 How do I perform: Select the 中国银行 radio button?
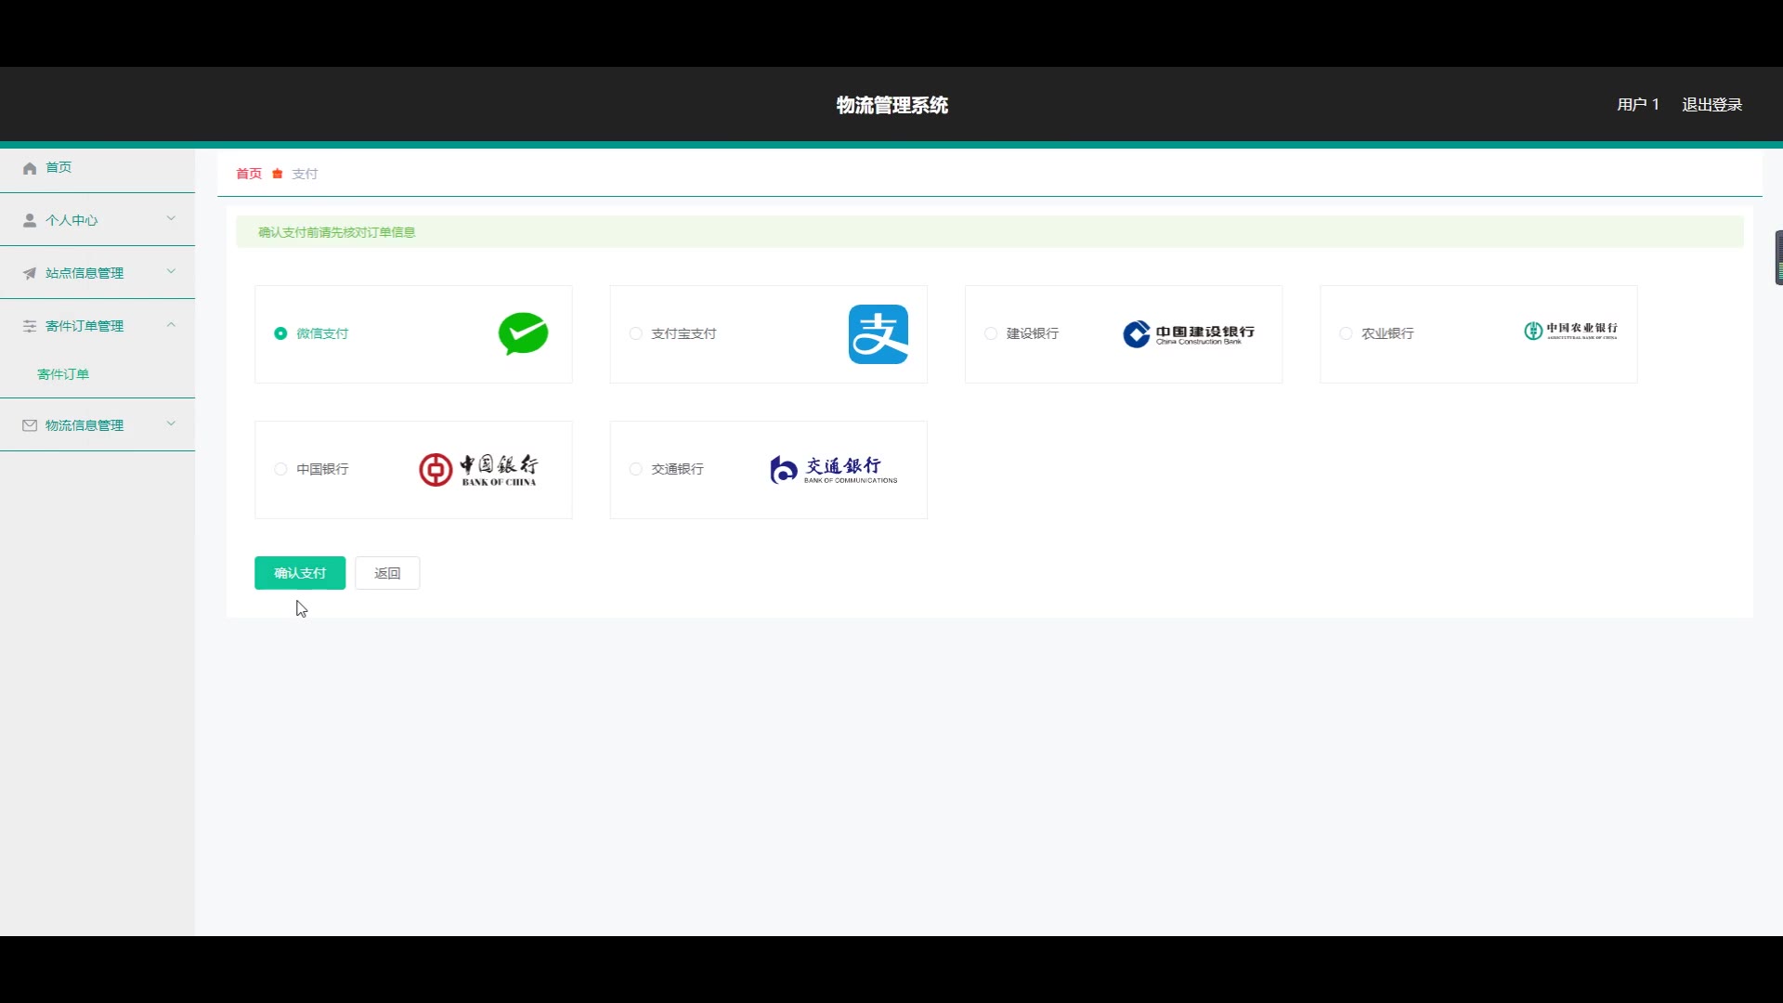point(280,469)
